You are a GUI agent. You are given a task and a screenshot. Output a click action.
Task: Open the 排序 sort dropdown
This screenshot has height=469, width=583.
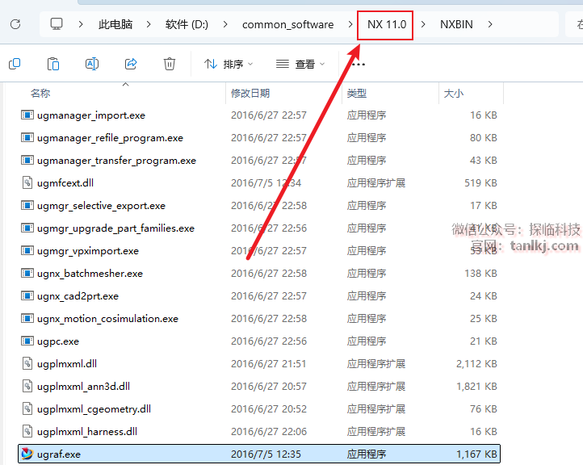[229, 65]
